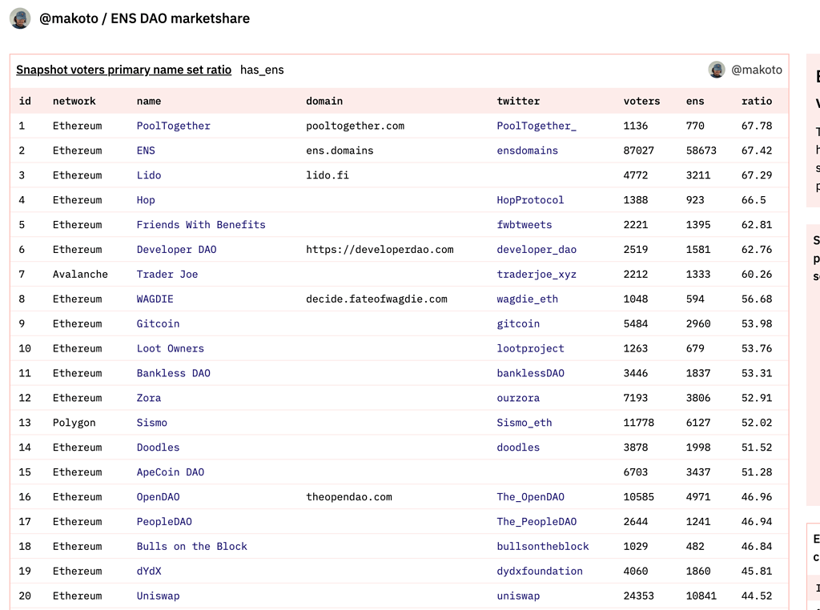Visit the HopProtocol Twitter link
The image size is (820, 610).
tap(530, 200)
